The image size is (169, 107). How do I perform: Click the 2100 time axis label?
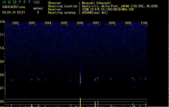coord(144,23)
